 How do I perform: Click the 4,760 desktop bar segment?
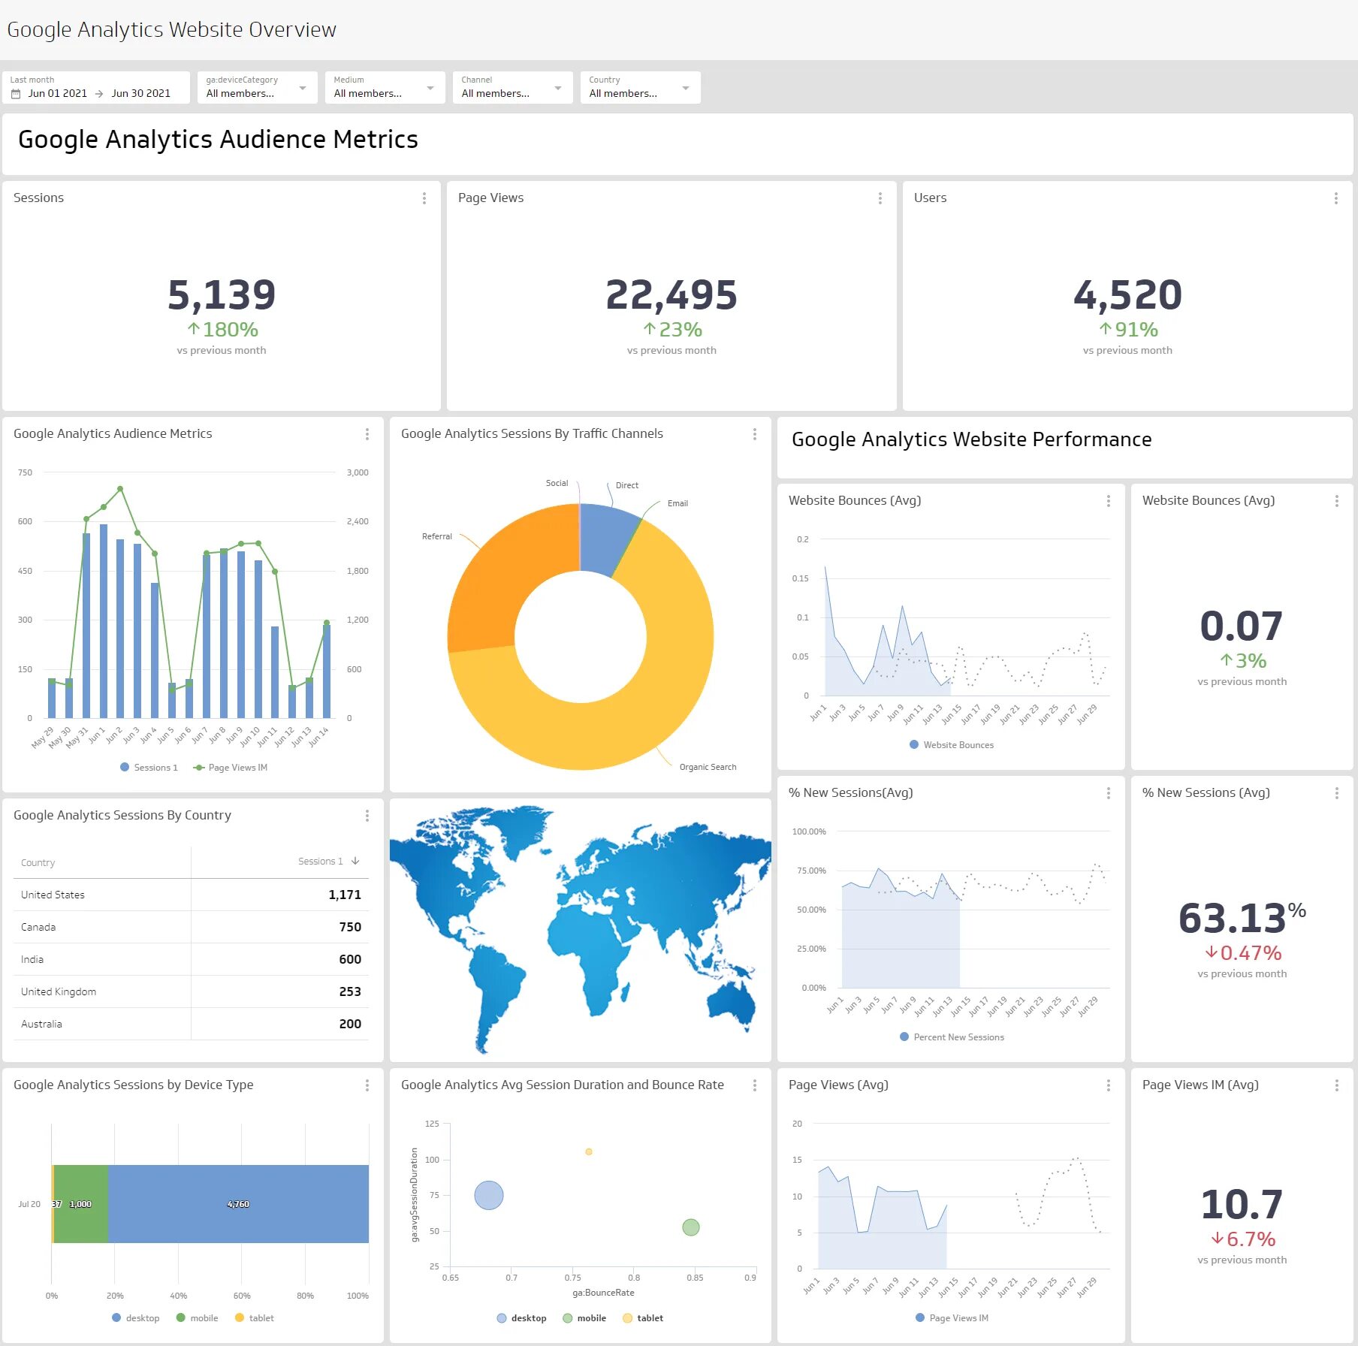(238, 1204)
